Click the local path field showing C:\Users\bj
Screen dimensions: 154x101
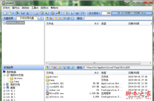click(x=118, y=68)
